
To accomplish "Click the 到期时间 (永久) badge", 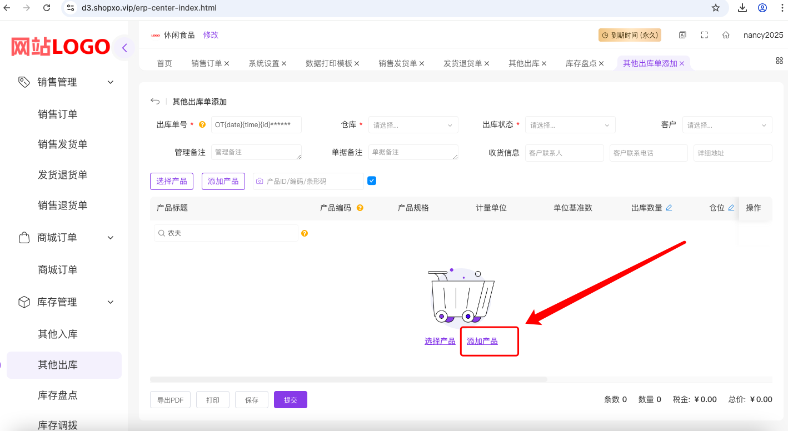I will point(630,35).
